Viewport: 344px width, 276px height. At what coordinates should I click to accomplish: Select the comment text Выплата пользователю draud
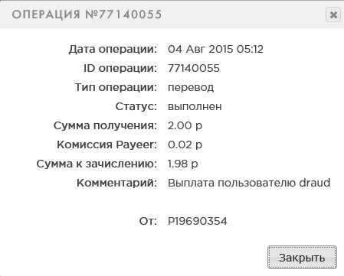249,183
